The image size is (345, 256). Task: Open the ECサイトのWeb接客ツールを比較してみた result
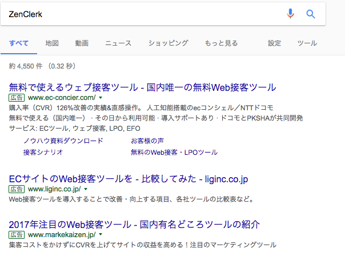click(x=129, y=179)
